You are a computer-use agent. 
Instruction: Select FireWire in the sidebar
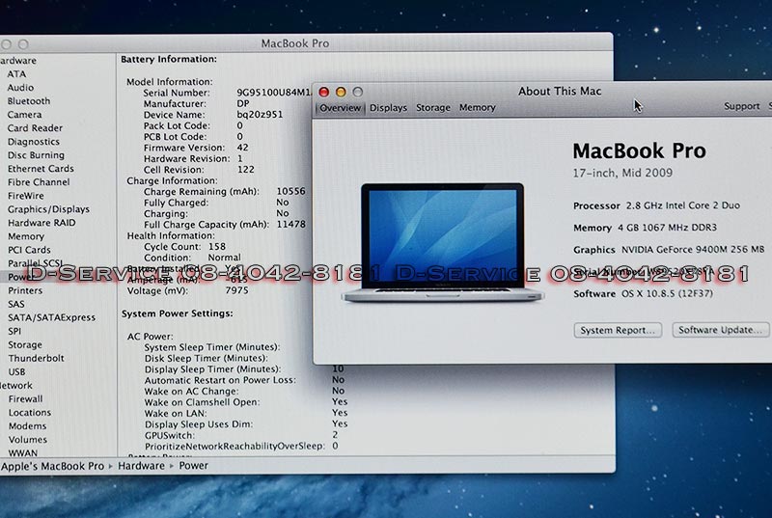(x=26, y=196)
